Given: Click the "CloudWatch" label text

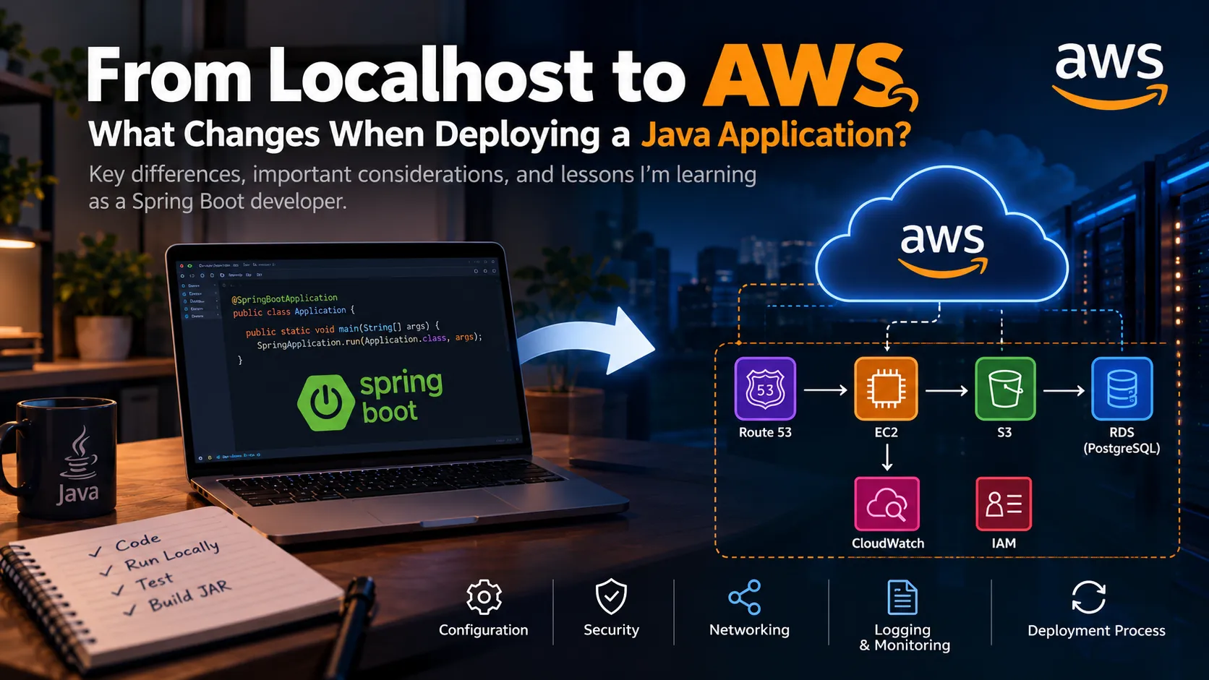Looking at the screenshot, I should tap(888, 543).
